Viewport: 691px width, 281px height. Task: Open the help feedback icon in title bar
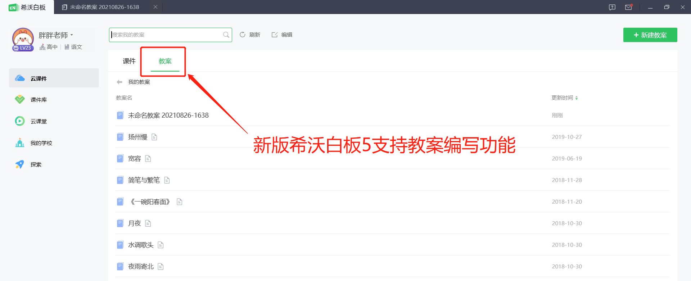pyautogui.click(x=612, y=7)
